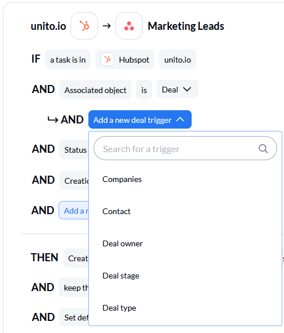Open the Deal dropdown chevron
This screenshot has height=333, width=284.
187,90
